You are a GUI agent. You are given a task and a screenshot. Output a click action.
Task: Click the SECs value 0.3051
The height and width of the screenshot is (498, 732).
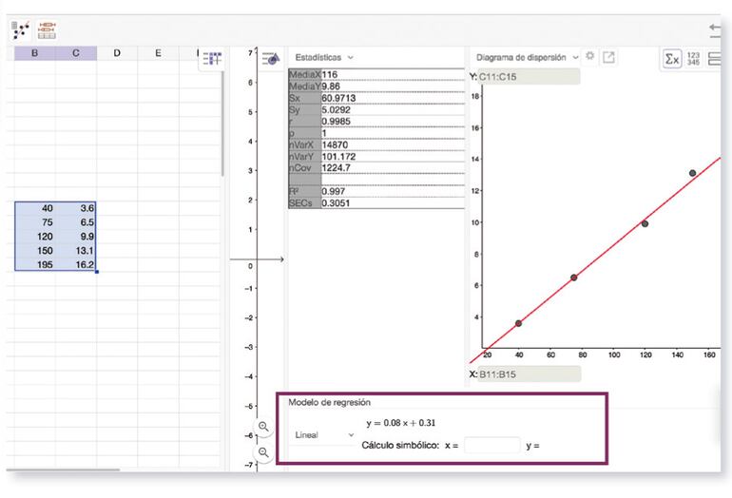[336, 202]
